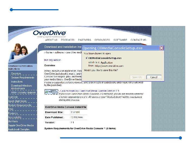Click 'Would you like to save this file?' text
Screen dimensions: 195x146
tap(101, 70)
